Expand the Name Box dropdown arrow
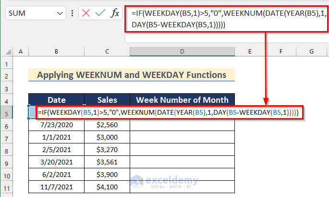The height and width of the screenshot is (197, 329). 60,13
